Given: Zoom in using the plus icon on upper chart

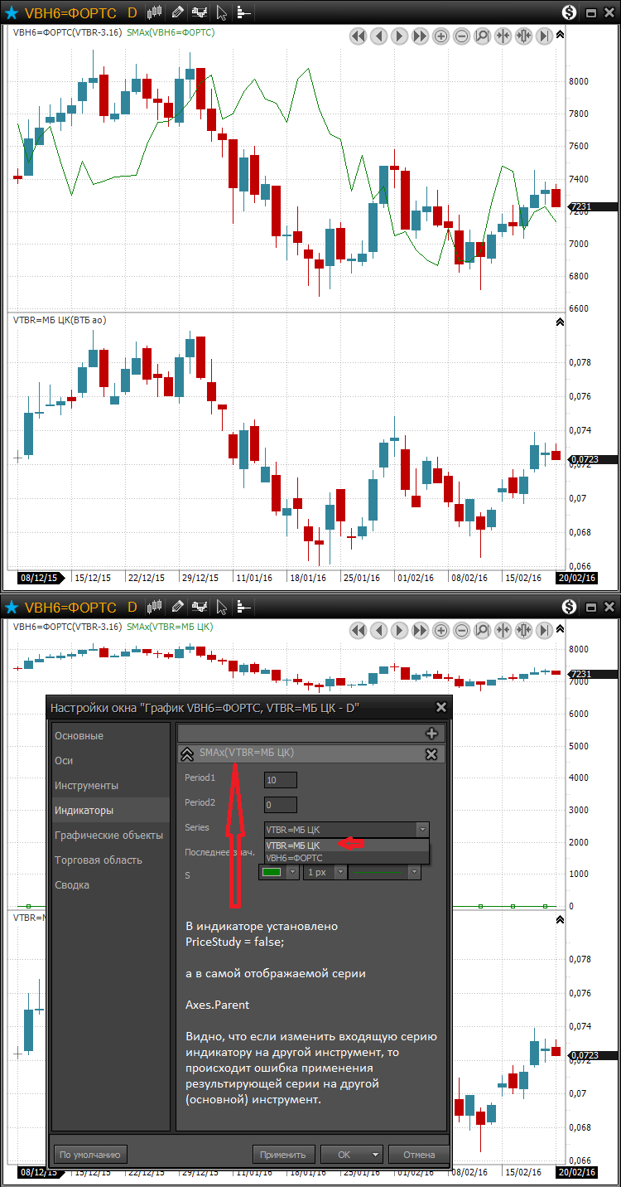Looking at the screenshot, I should 440,36.
